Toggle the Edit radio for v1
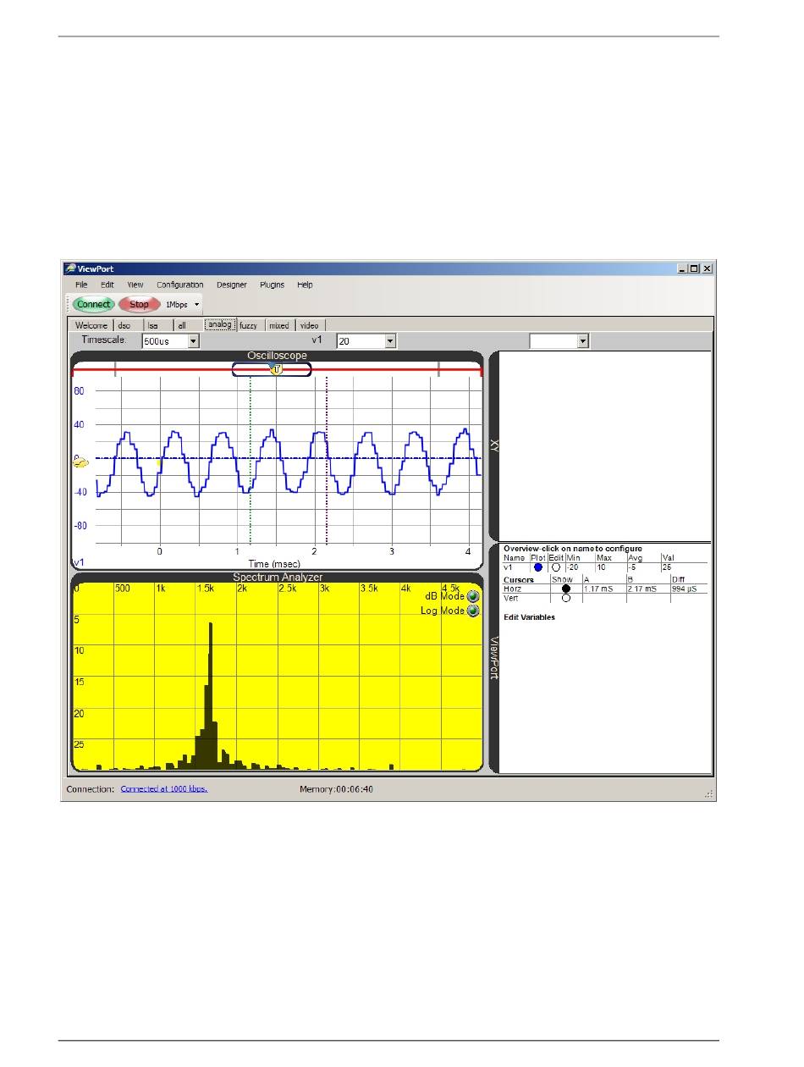Viewport: 804px width, 1067px height. [x=556, y=567]
